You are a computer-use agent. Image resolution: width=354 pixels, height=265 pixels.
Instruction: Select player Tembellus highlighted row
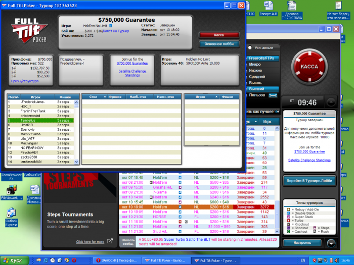[40, 120]
